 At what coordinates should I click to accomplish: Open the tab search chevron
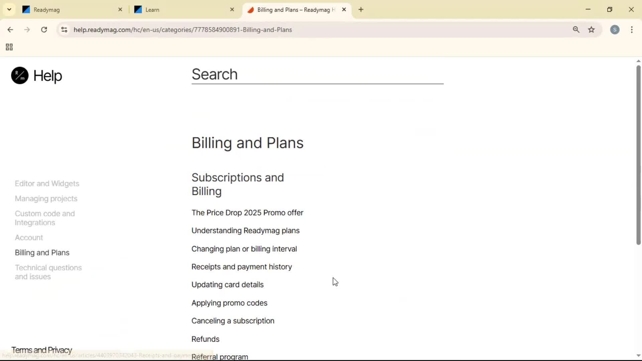[x=9, y=9]
